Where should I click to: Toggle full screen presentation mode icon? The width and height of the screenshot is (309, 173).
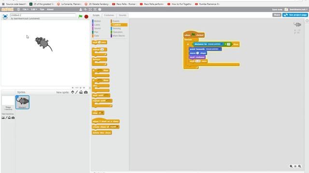5,17
